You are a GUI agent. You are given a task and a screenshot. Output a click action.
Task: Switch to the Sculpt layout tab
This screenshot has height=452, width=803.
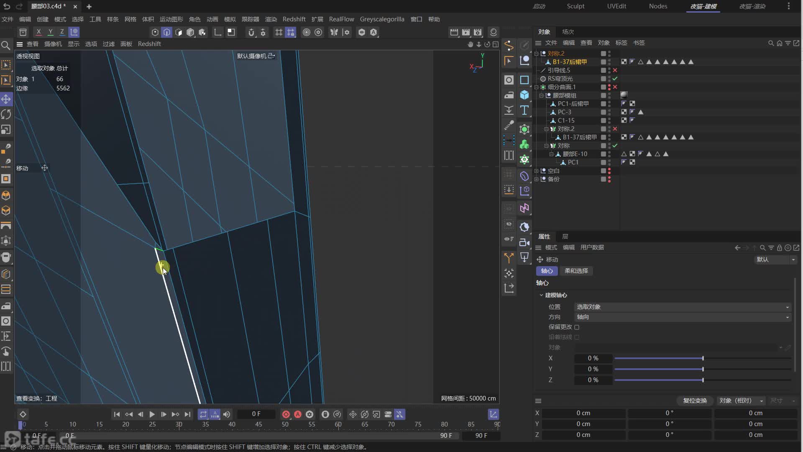(575, 6)
